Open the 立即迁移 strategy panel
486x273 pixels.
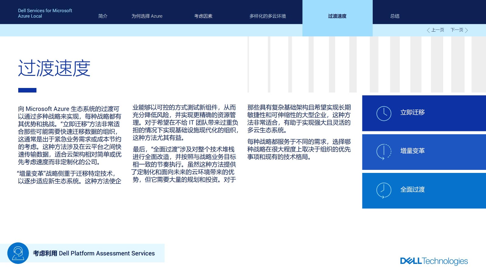coord(424,113)
